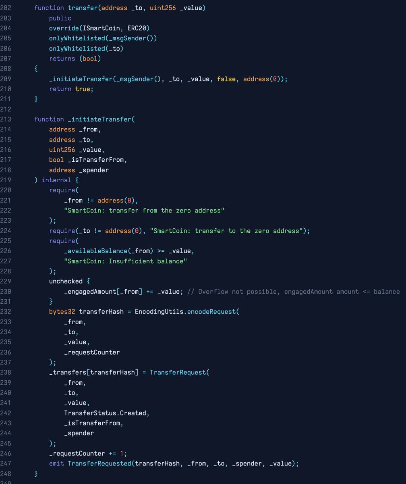
Task: Click the '_isTransferFrom' argument on line 243
Action: click(92, 423)
